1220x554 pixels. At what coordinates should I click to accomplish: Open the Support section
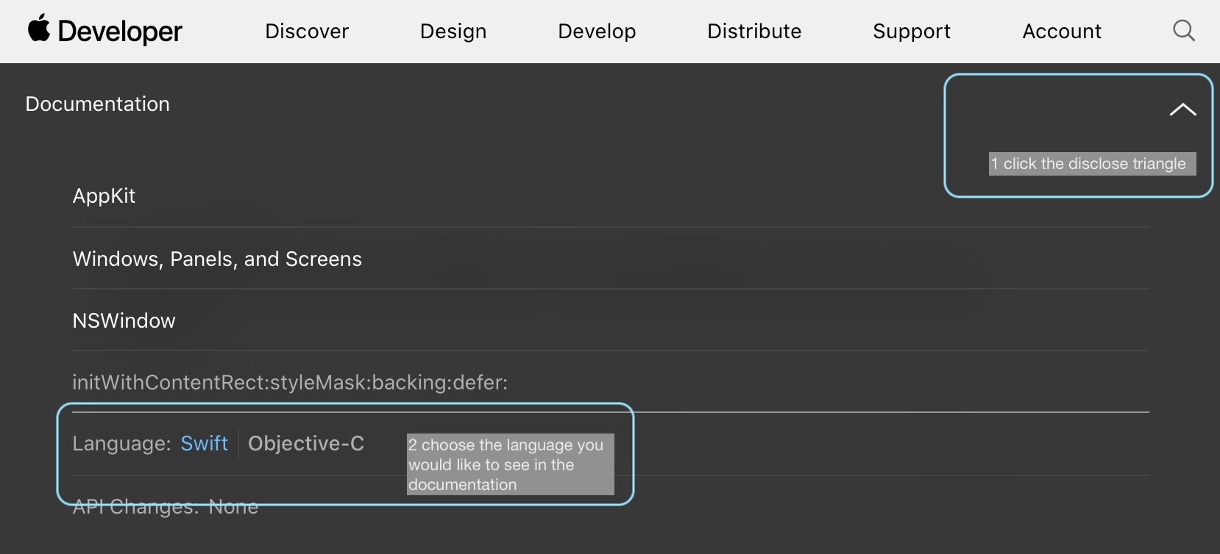(x=911, y=31)
